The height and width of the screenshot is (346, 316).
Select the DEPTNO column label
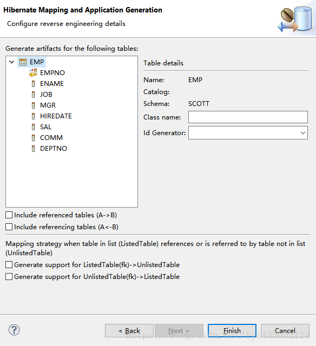tap(54, 149)
